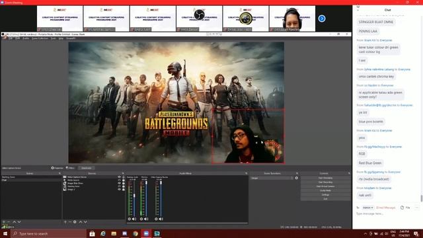Image resolution: width=423 pixels, height=238 pixels.
Task: Switch to Zoom from the taskbar
Action: pyautogui.click(x=146, y=233)
